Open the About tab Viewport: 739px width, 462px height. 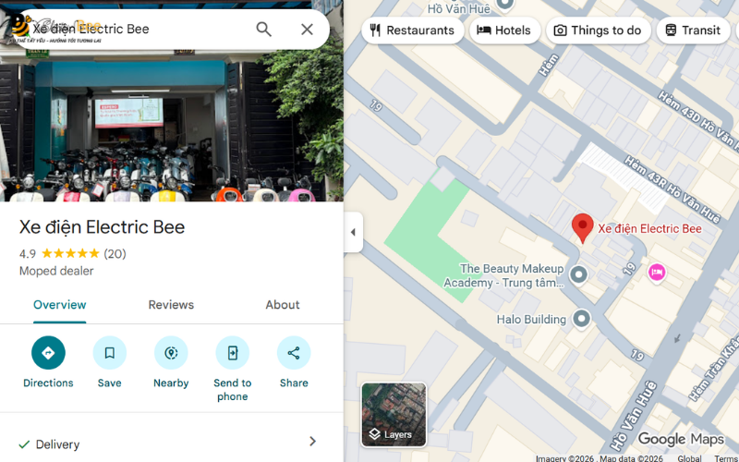click(283, 305)
